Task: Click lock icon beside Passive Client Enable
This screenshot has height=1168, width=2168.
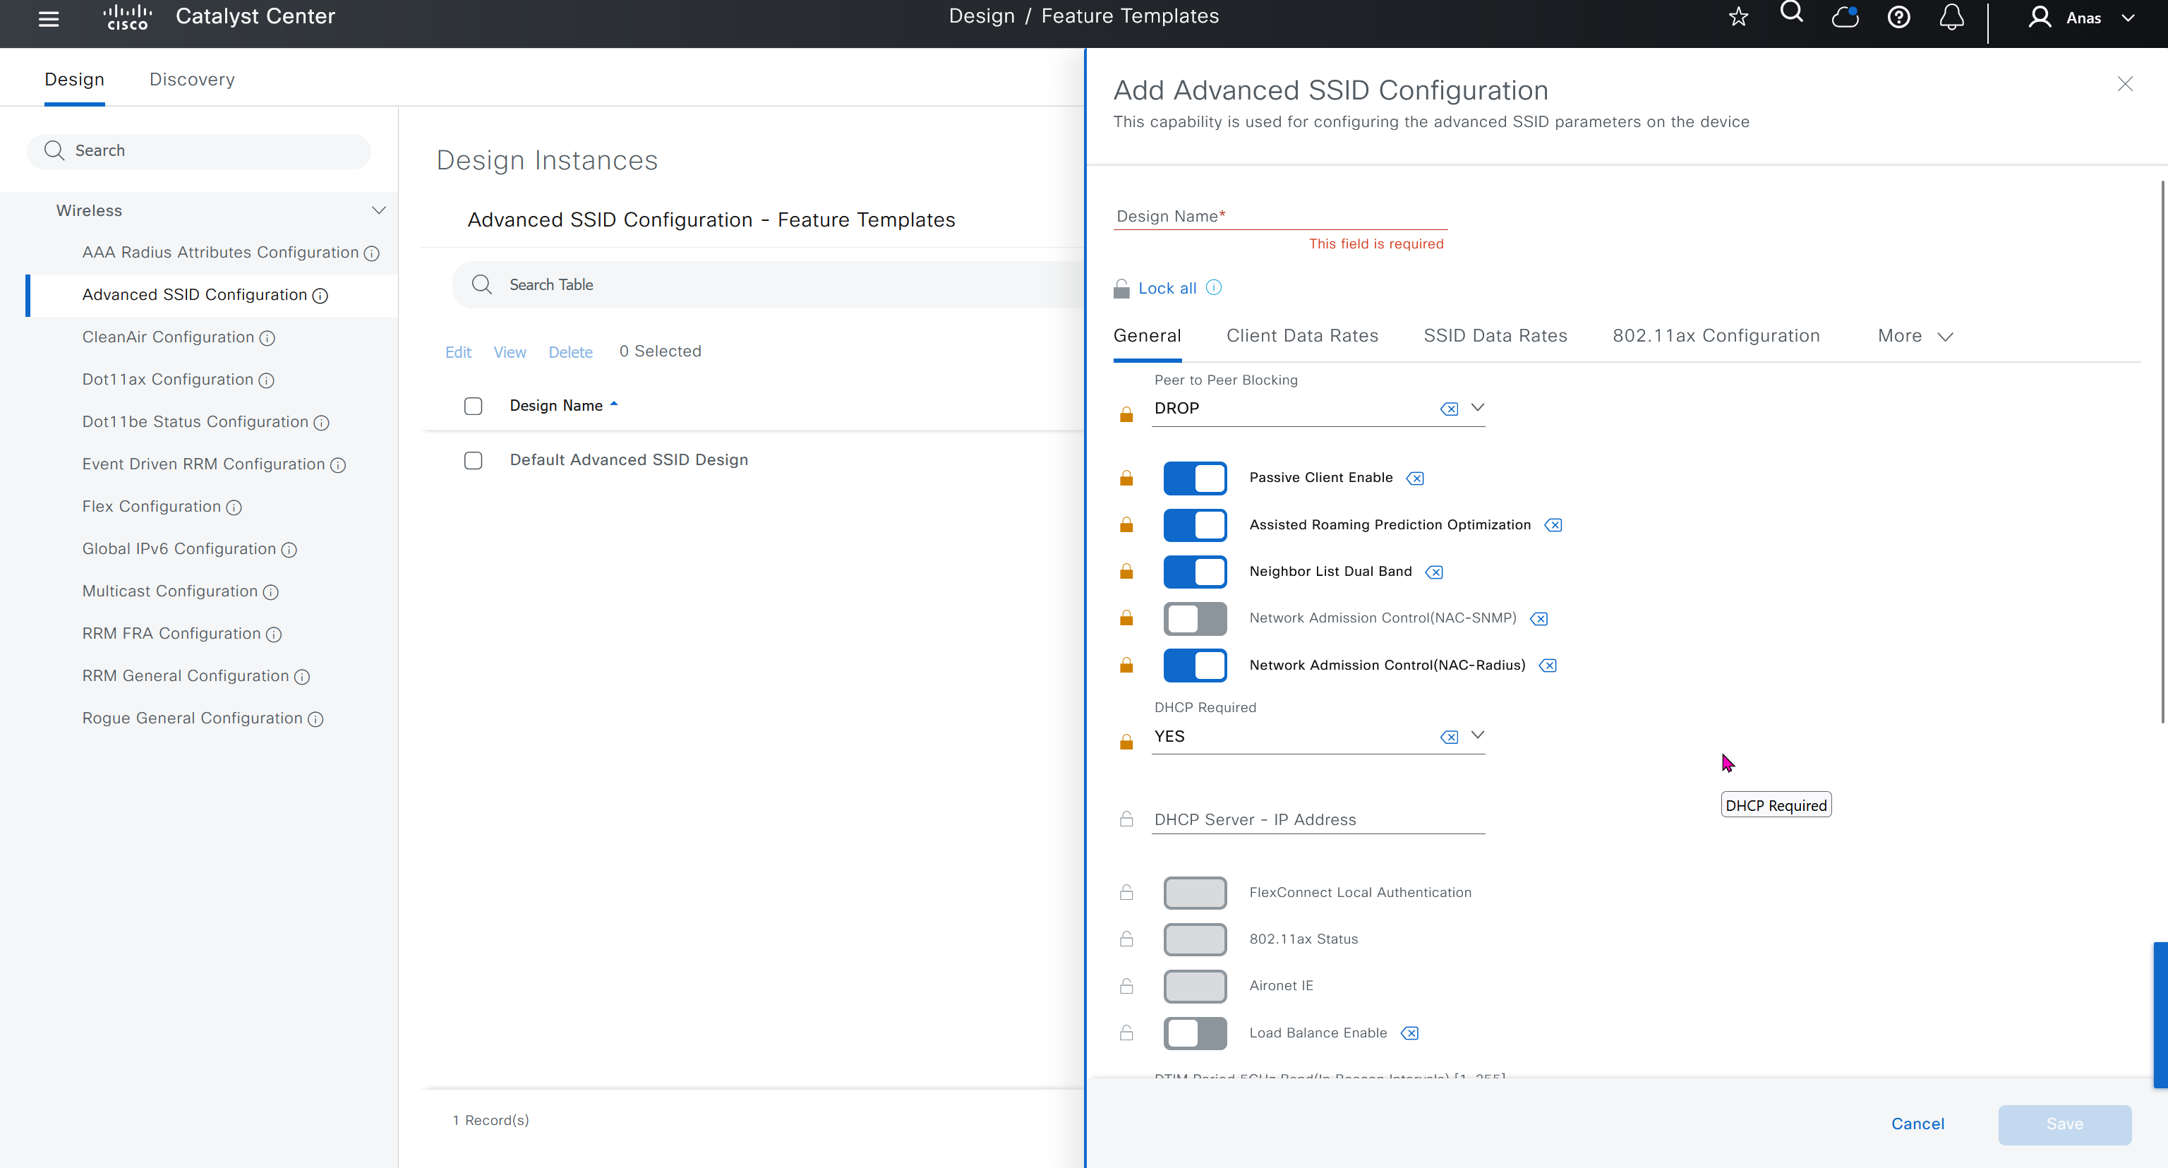Action: tap(1126, 478)
